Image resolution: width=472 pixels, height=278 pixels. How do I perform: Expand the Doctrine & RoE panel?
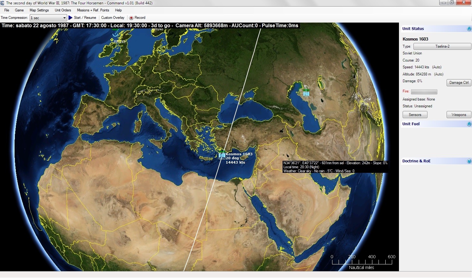tap(469, 161)
